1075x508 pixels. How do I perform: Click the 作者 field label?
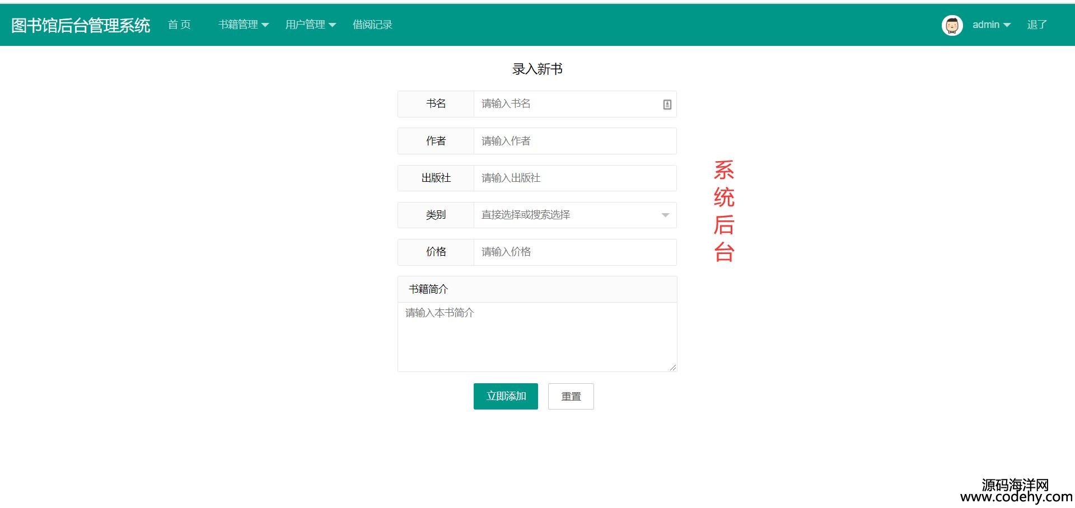pos(436,141)
